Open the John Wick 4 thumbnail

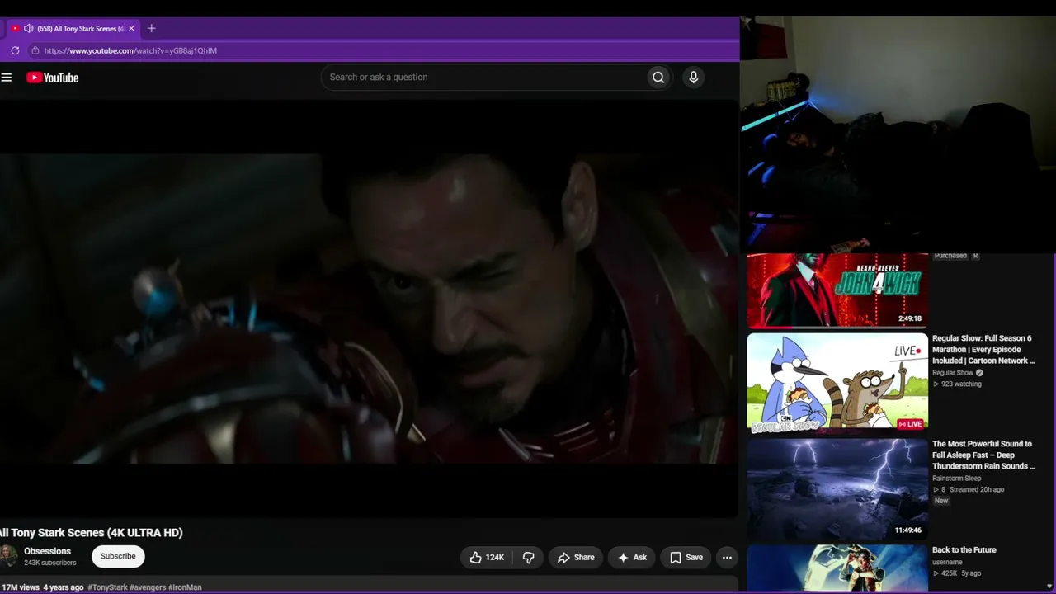[837, 290]
